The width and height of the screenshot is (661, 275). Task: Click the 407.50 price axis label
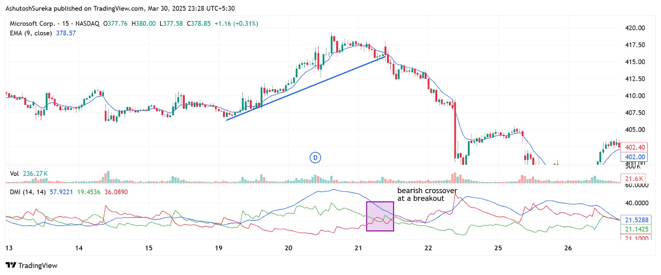635,113
